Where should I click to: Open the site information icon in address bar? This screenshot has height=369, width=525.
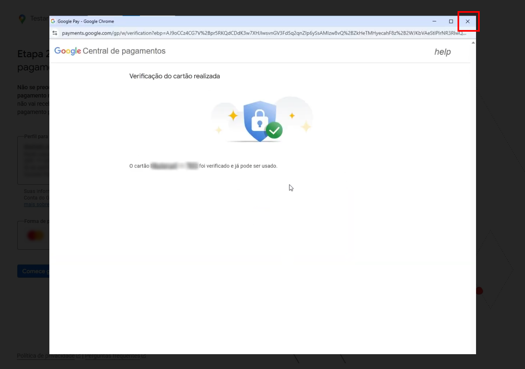point(55,33)
